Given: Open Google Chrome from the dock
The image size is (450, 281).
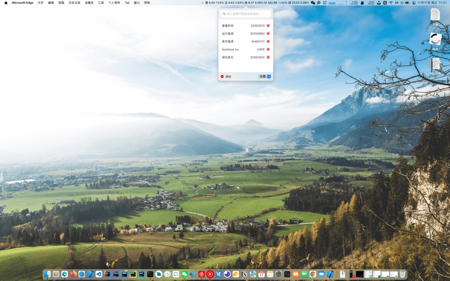Looking at the screenshot, I should pos(313,274).
